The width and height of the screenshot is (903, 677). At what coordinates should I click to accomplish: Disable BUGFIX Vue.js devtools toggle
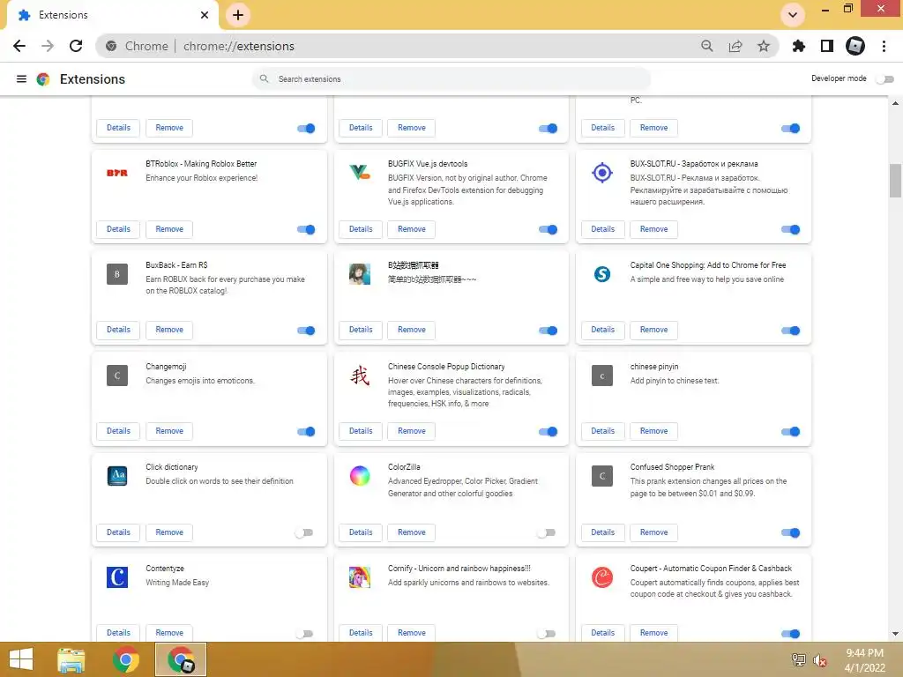(x=549, y=229)
